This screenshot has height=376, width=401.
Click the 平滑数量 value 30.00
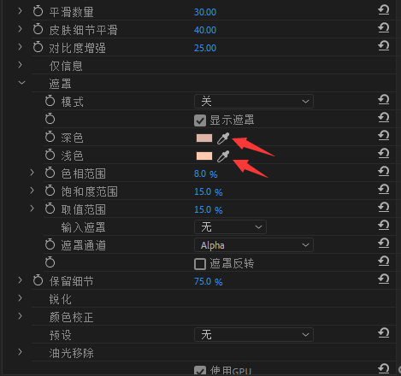[205, 12]
